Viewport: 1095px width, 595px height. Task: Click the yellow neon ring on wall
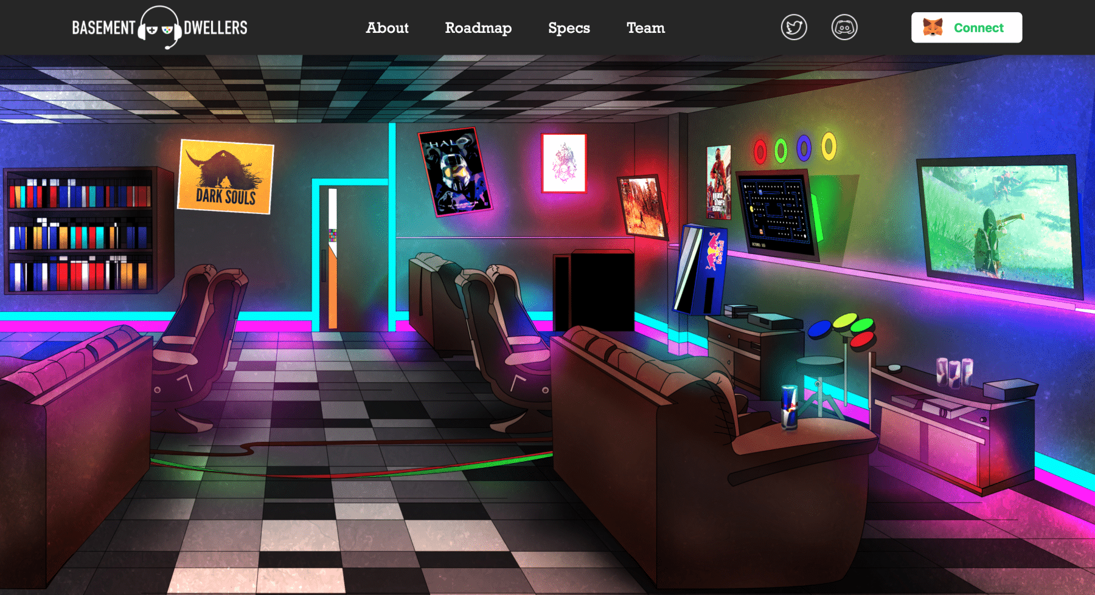(829, 146)
